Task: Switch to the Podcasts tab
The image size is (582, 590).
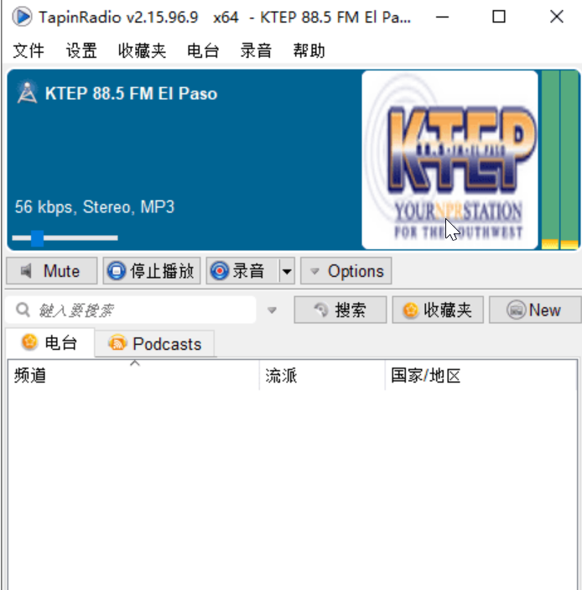Action: click(155, 343)
